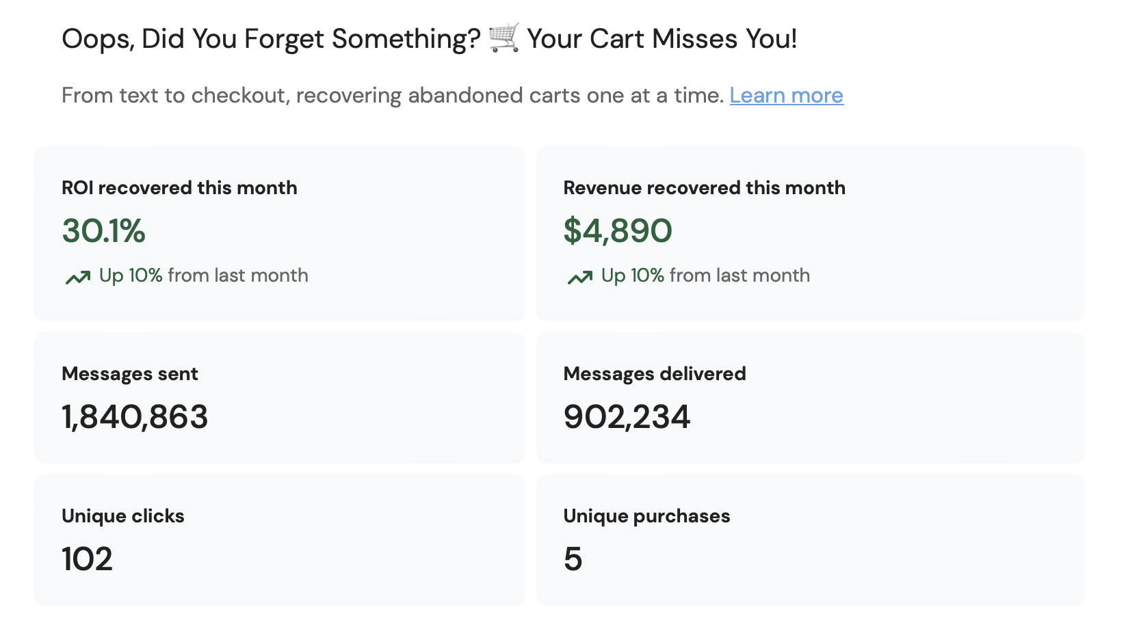Image resolution: width=1126 pixels, height=629 pixels.
Task: Click the 1,840,863 messages sent number
Action: click(135, 417)
